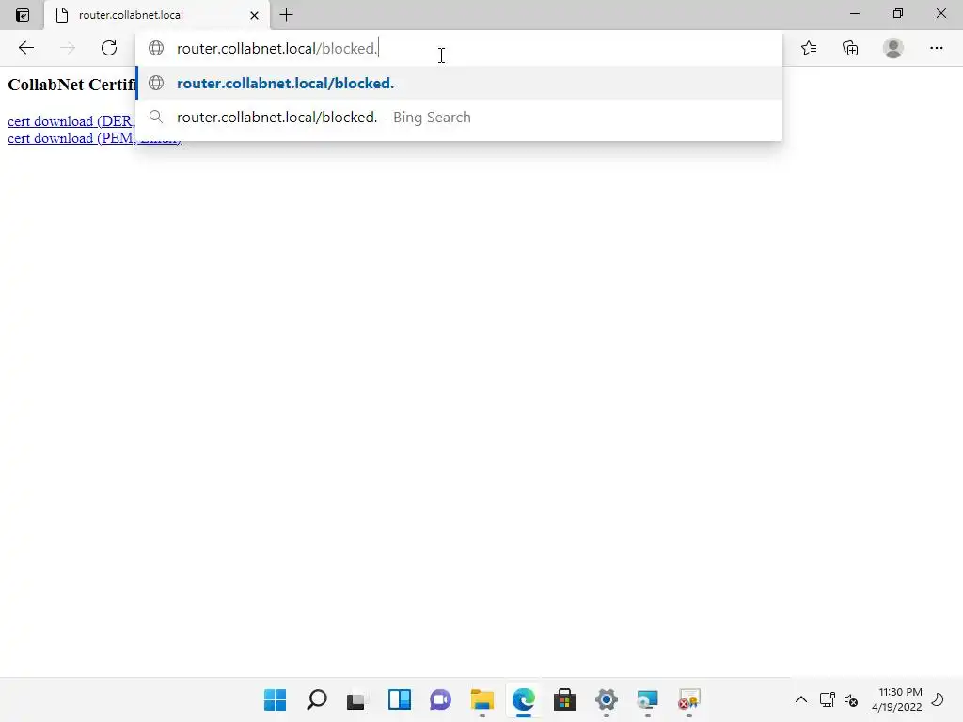Minimize the Edge window
The height and width of the screenshot is (722, 963).
854,13
